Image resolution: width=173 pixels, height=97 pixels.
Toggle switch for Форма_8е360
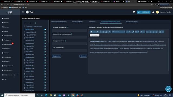(45, 38)
